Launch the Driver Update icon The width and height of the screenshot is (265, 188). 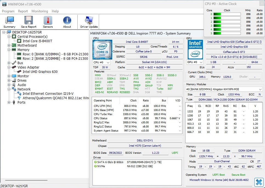89,20
